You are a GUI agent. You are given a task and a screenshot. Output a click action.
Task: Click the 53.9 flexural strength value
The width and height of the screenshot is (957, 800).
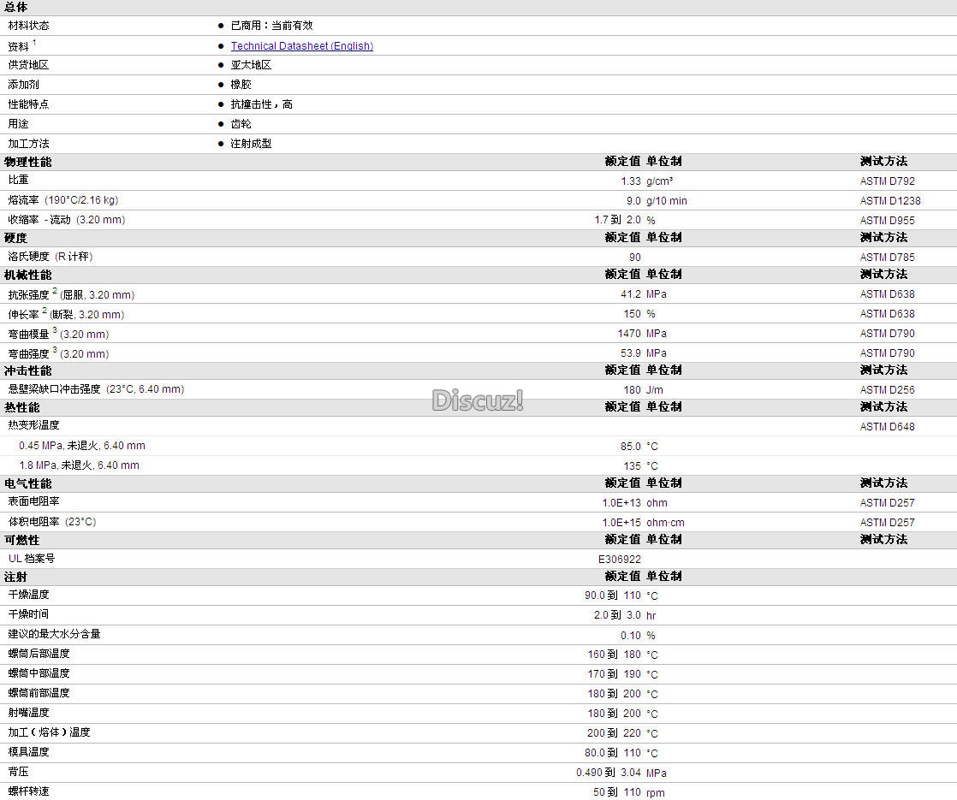pos(631,353)
